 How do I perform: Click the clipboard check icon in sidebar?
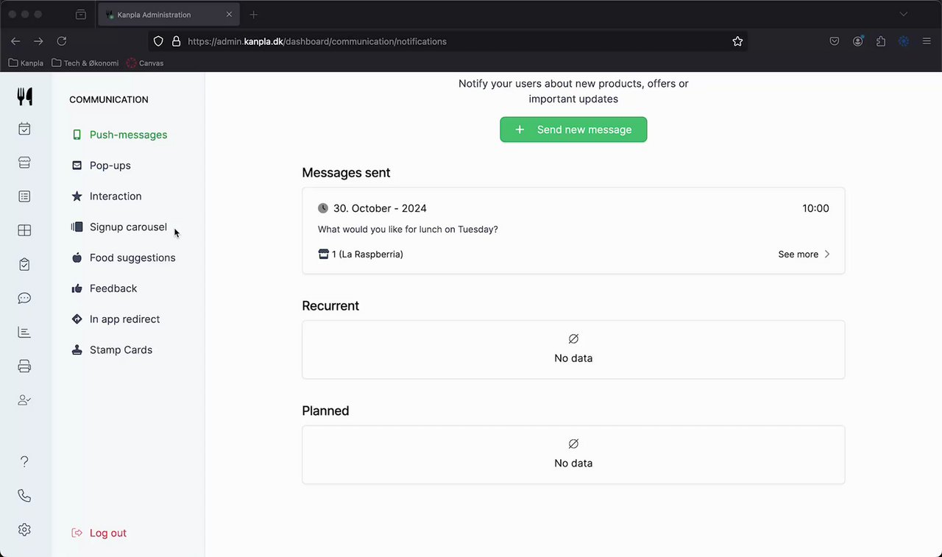(24, 264)
